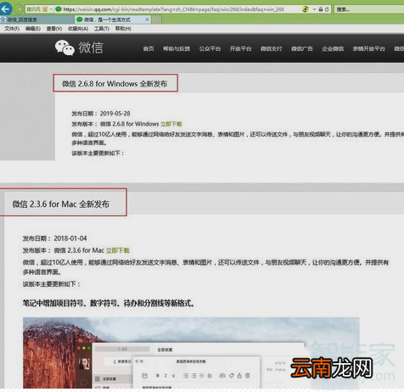The height and width of the screenshot is (392, 404).
Task: Click the browser back arrow button
Action: [x=5, y=8]
